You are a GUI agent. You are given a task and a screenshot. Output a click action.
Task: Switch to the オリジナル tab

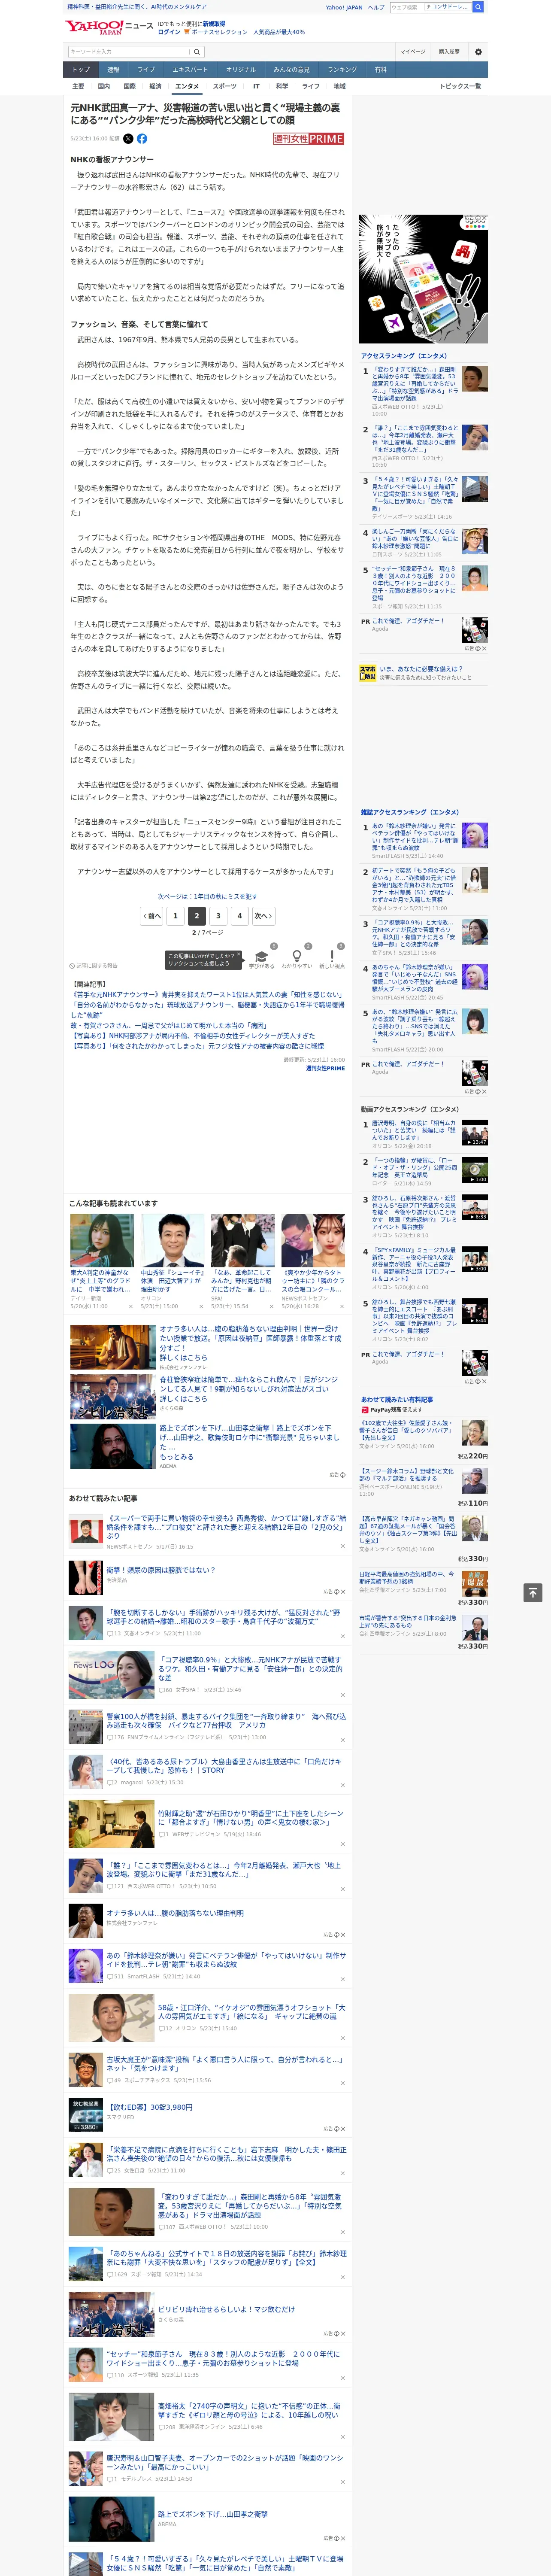(x=241, y=69)
